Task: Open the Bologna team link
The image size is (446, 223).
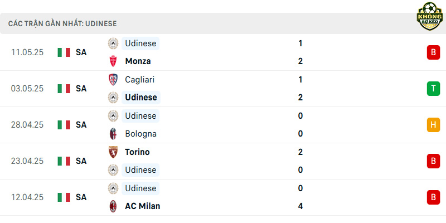Action: 141,134
